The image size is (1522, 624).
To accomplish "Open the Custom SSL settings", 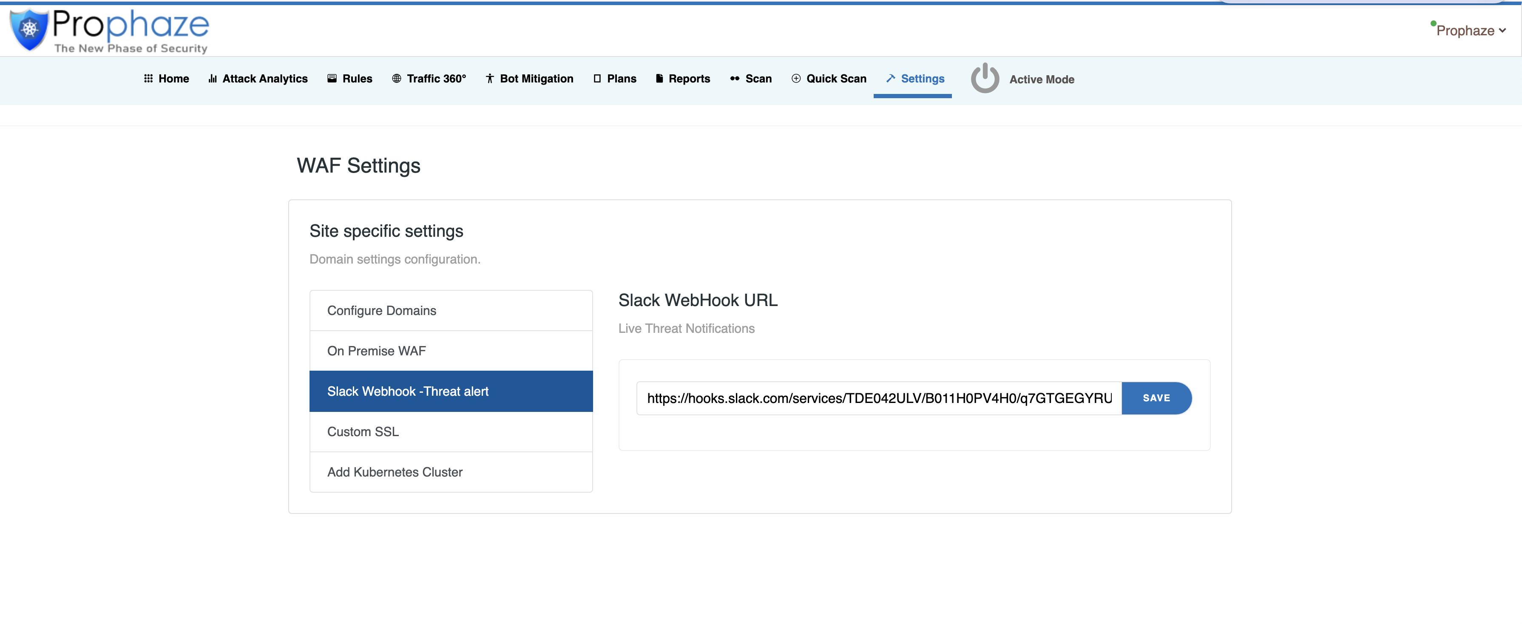I will click(x=451, y=431).
